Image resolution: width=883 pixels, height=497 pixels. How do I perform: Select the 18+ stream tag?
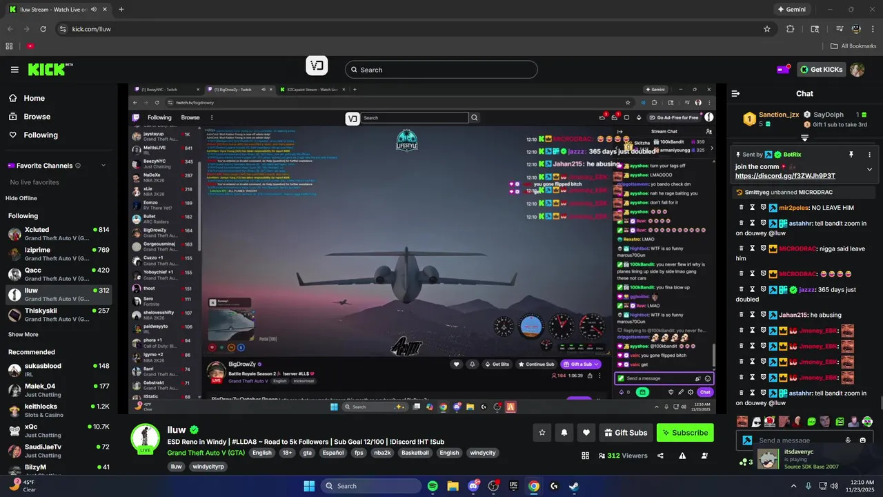[x=287, y=453]
